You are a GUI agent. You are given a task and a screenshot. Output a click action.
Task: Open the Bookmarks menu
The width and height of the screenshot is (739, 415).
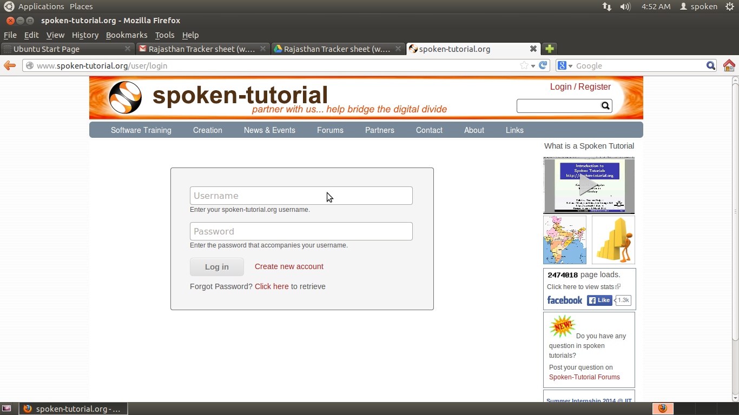[127, 35]
